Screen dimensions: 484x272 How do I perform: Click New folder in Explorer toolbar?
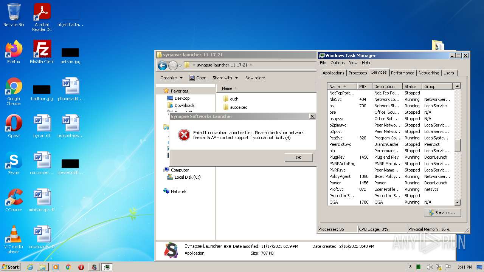coord(255,78)
